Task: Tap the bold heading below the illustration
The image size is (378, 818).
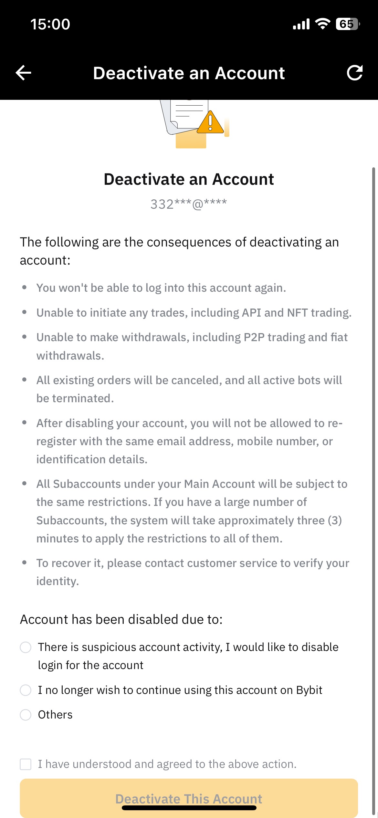Action: click(x=189, y=179)
